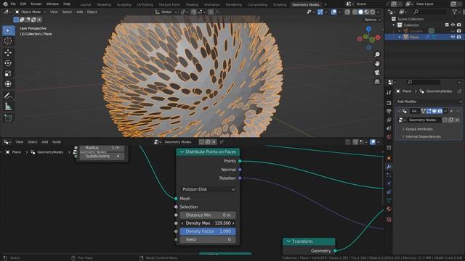Open the Object Data properties tab
The height and width of the screenshot is (261, 465).
click(x=389, y=200)
